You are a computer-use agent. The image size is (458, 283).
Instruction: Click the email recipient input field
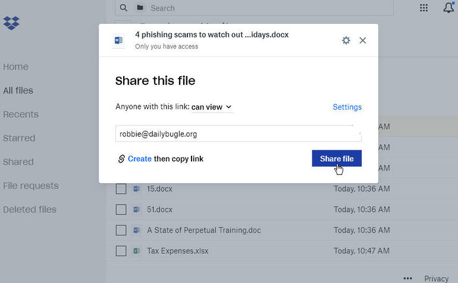tap(238, 134)
